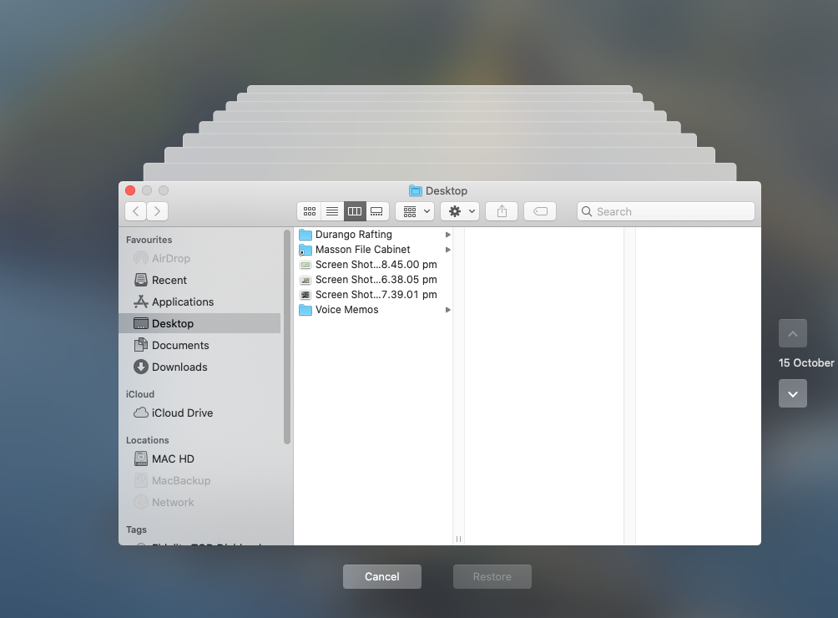
Task: Open iCloud Drive in the sidebar
Action: 199,413
